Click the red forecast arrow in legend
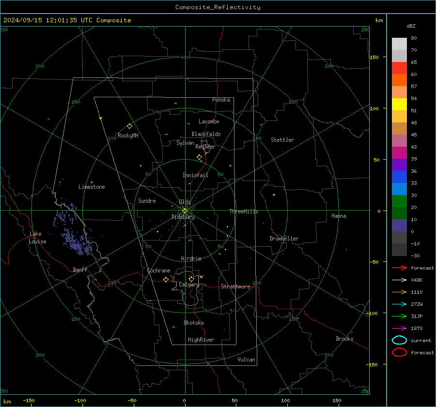The width and height of the screenshot is (436, 407). pos(399,268)
